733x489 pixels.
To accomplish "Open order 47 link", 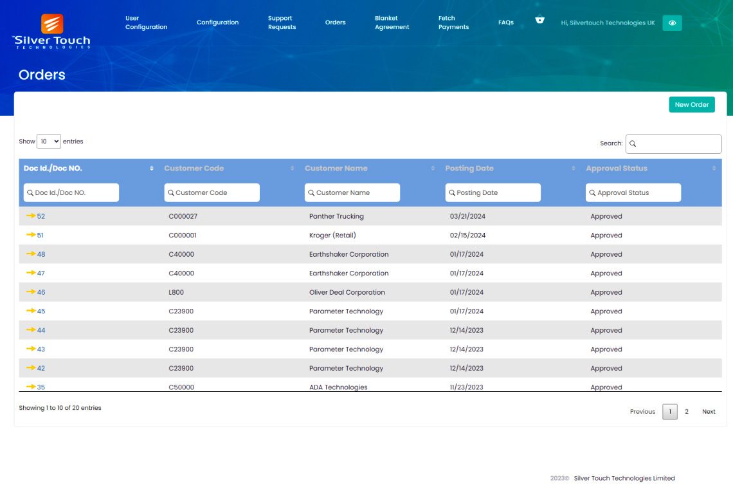I will pos(41,273).
